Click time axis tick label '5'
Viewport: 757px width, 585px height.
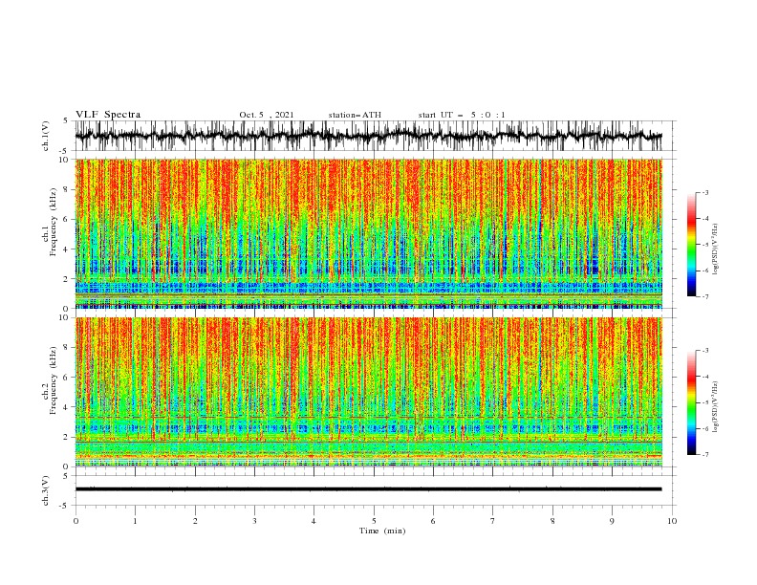coord(374,521)
